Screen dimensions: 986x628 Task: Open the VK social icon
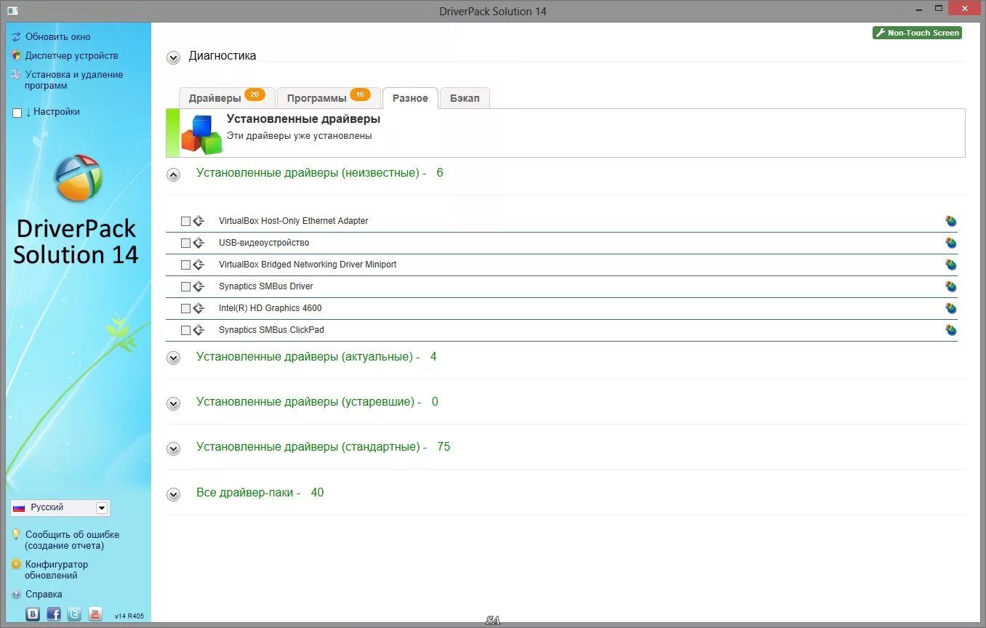coord(33,613)
